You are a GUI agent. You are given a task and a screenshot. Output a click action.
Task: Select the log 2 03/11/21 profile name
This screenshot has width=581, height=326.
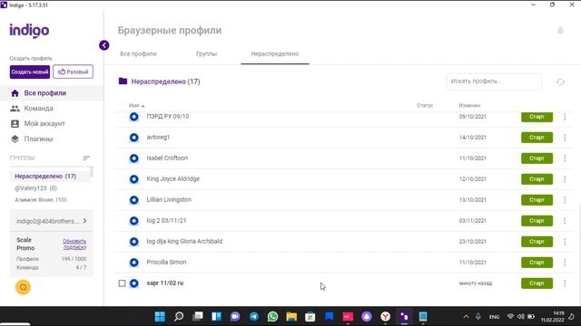coord(166,221)
